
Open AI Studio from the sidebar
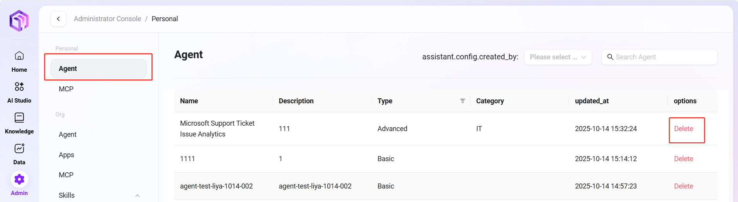point(19,87)
